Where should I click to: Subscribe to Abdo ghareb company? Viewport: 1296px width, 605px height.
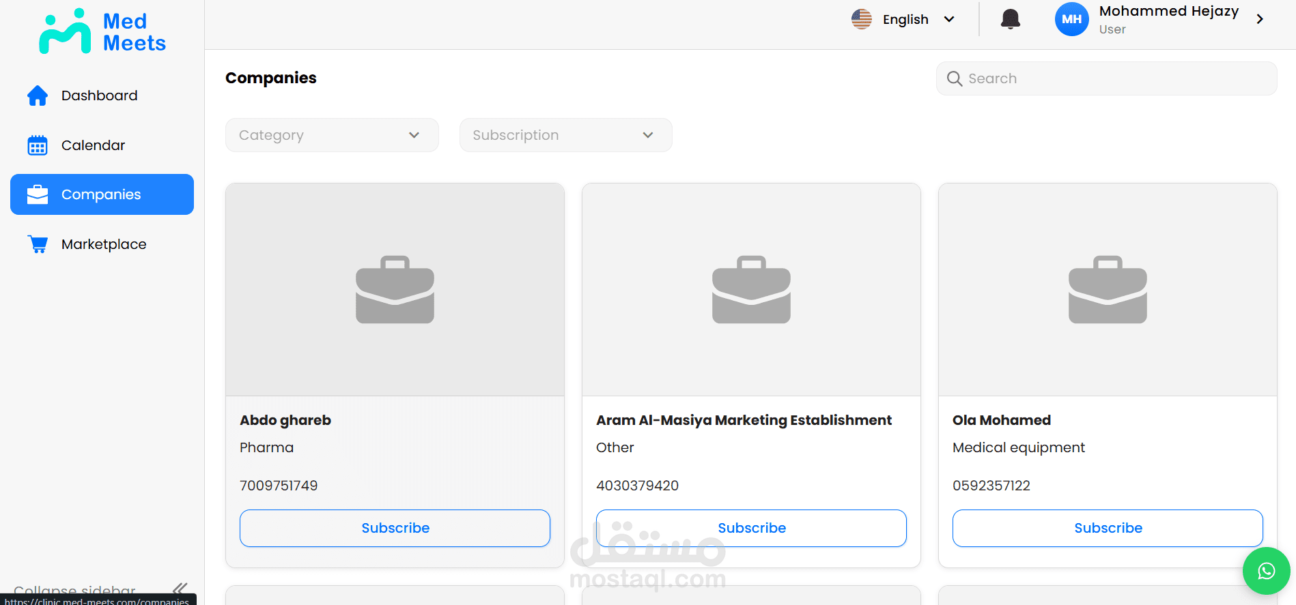395,528
